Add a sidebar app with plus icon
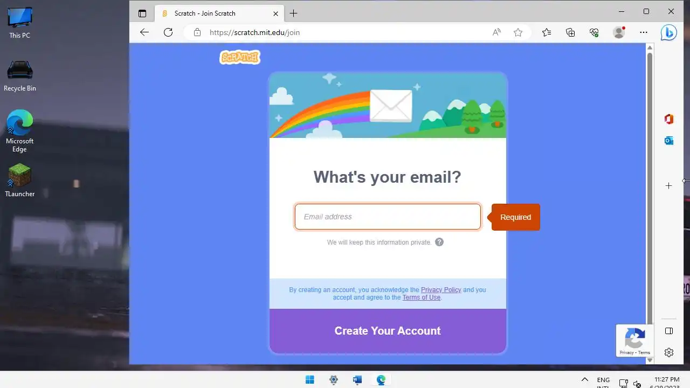Screen dimensions: 690x388 (x=669, y=185)
